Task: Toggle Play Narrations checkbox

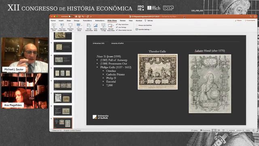Action: click(117, 24)
